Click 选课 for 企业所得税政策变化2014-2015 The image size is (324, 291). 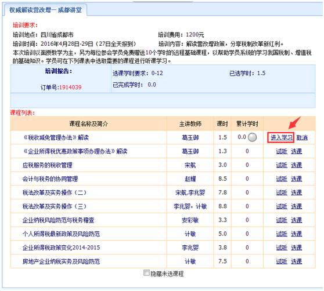(x=297, y=248)
